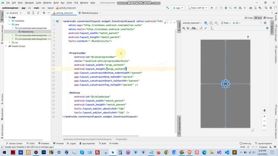Image resolution: width=278 pixels, height=156 pixels.
Task: Switch editor to Split view
Action: tap(258, 18)
